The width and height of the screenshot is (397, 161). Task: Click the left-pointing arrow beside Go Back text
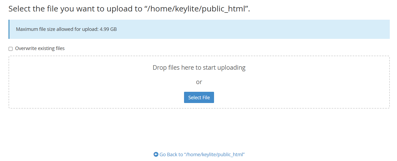tap(156, 154)
